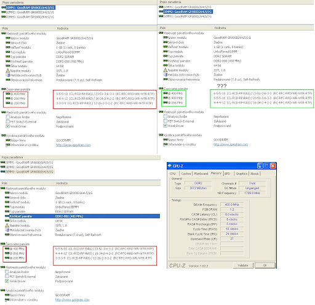Toggle FET Switch External checkbox in DIMM1 panel
Viewport: 315px width, 305px height.
pos(8,121)
